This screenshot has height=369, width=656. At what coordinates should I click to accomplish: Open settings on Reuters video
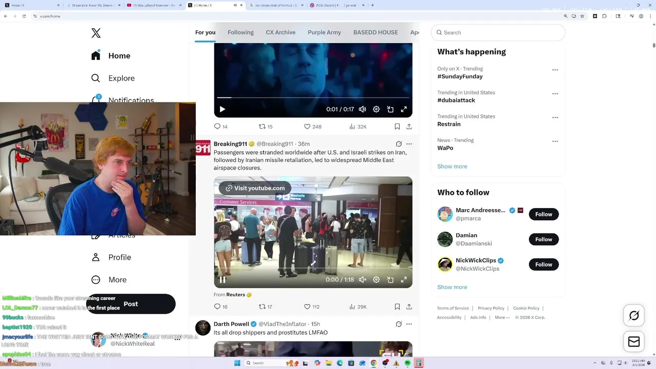[376, 280]
